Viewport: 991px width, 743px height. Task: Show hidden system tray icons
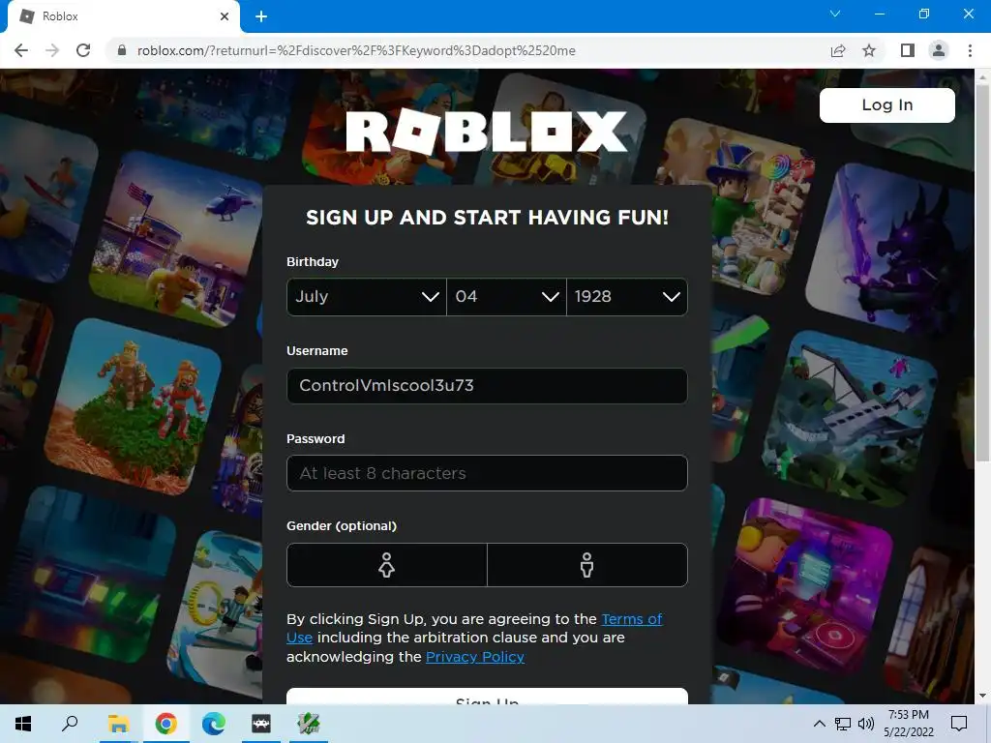[x=819, y=724]
